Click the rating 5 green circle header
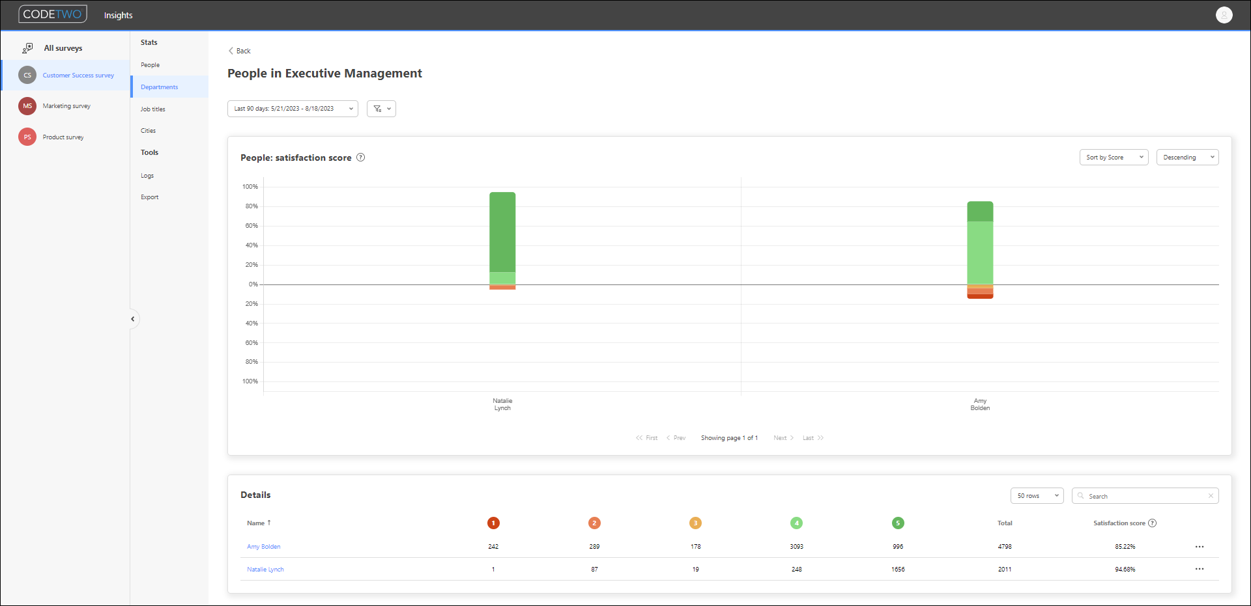The width and height of the screenshot is (1251, 606). pos(898,523)
